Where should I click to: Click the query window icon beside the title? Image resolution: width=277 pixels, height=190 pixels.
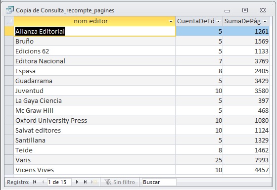(10, 10)
